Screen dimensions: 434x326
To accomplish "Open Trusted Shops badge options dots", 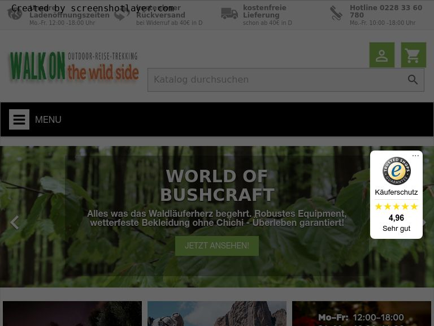I will pyautogui.click(x=415, y=156).
